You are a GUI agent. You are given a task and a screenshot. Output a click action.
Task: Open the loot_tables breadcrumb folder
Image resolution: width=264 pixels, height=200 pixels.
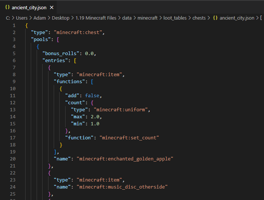coord(175,18)
